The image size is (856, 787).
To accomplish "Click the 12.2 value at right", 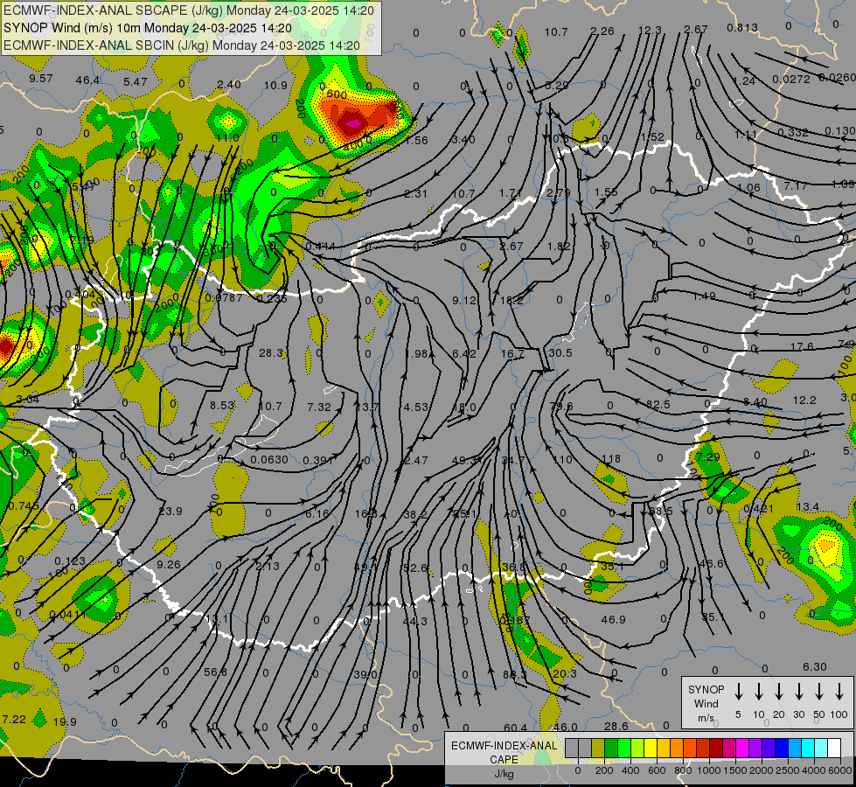I will [804, 400].
